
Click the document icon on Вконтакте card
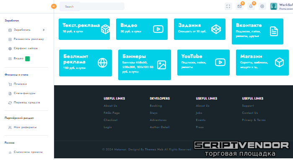point(274,31)
